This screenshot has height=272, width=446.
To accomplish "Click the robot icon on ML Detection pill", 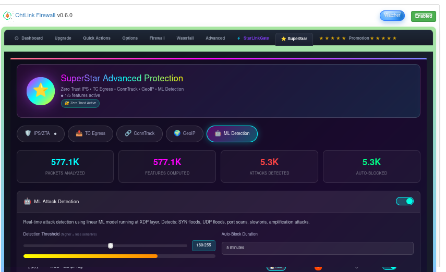I will (218, 133).
